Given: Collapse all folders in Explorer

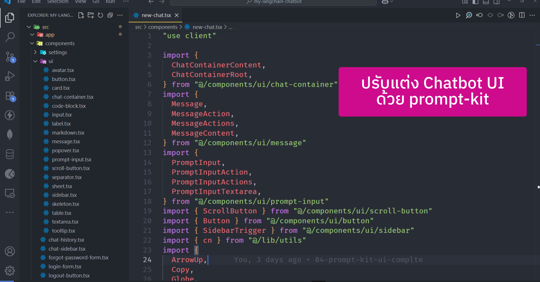Looking at the screenshot, I should pyautogui.click(x=110, y=15).
